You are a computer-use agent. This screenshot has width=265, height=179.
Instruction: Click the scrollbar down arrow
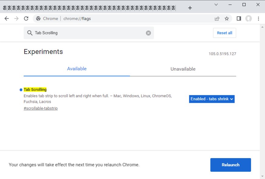(x=263, y=176)
